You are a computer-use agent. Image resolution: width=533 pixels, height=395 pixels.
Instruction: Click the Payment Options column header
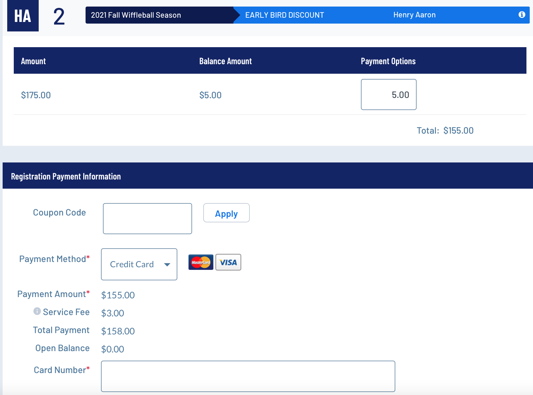[x=388, y=61]
